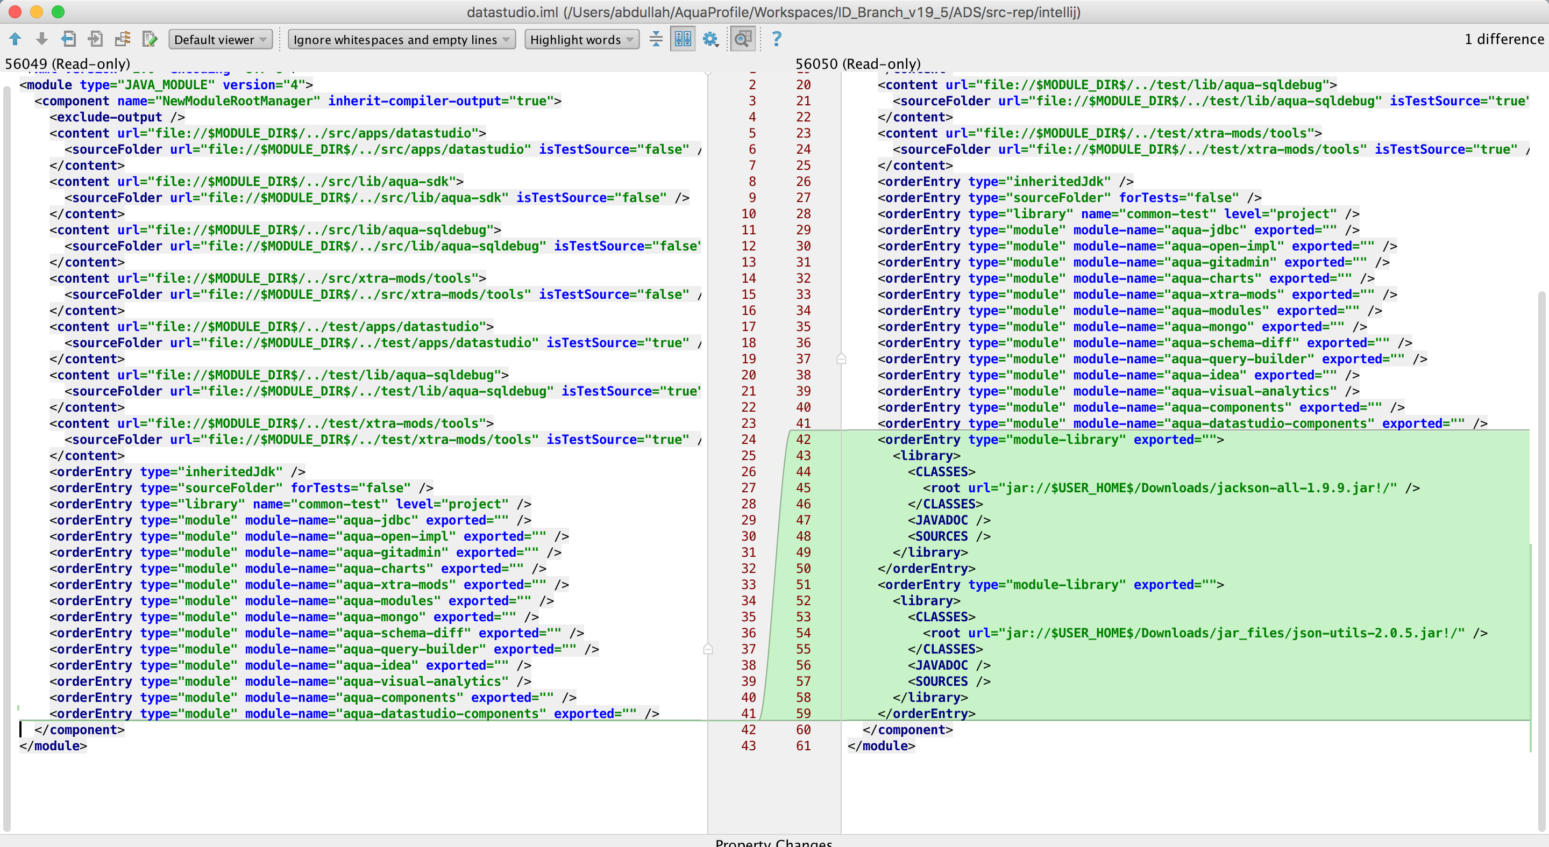Click left pane common-test library orderEntry
The width and height of the screenshot is (1549, 847).
pos(290,504)
